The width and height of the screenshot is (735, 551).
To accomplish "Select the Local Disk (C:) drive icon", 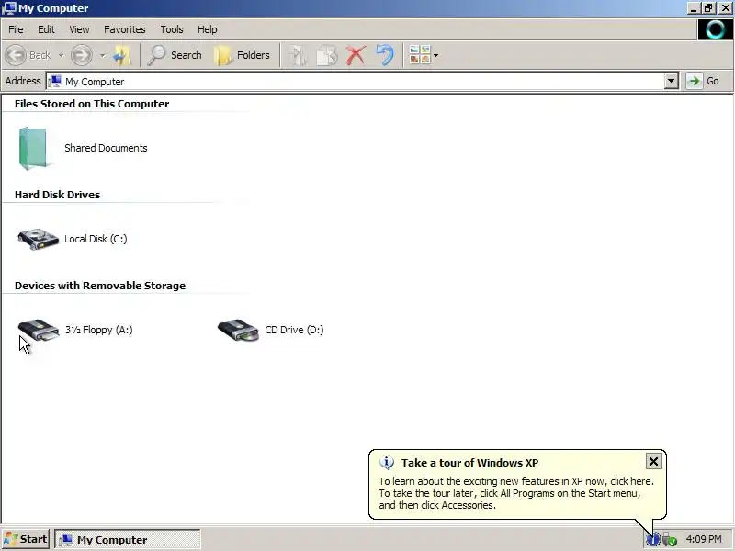I will (38, 239).
